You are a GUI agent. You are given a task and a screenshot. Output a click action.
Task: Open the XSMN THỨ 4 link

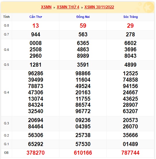click(68, 7)
